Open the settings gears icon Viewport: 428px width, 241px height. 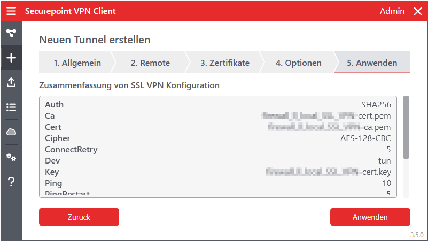tap(11, 157)
